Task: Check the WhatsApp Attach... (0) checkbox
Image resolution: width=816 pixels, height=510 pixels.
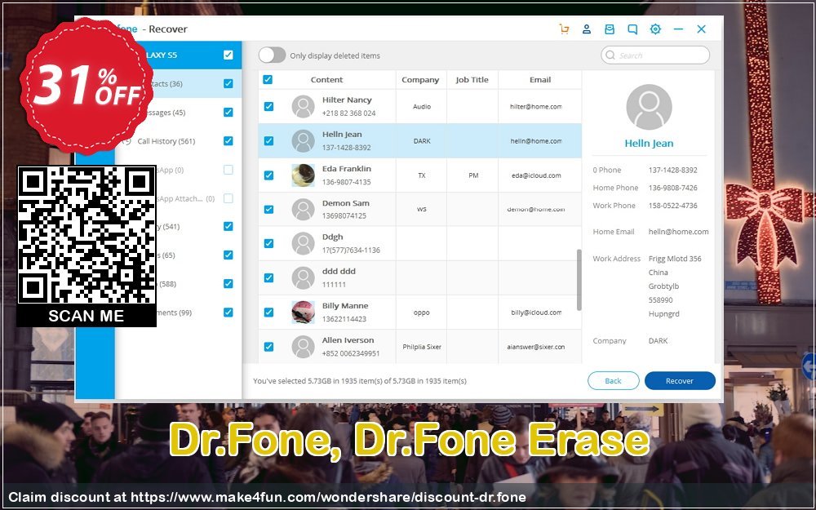Action: pyautogui.click(x=228, y=198)
